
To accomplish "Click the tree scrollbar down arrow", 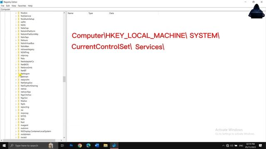I will pos(64,137).
